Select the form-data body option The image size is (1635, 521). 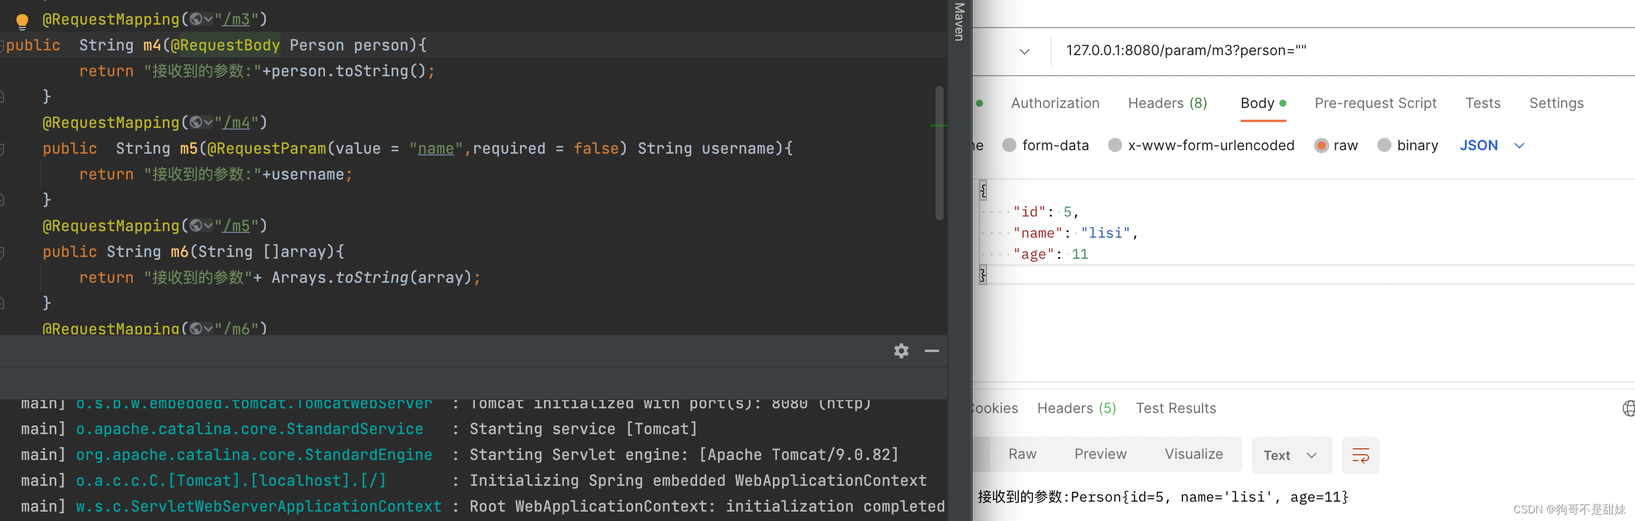pyautogui.click(x=1009, y=146)
